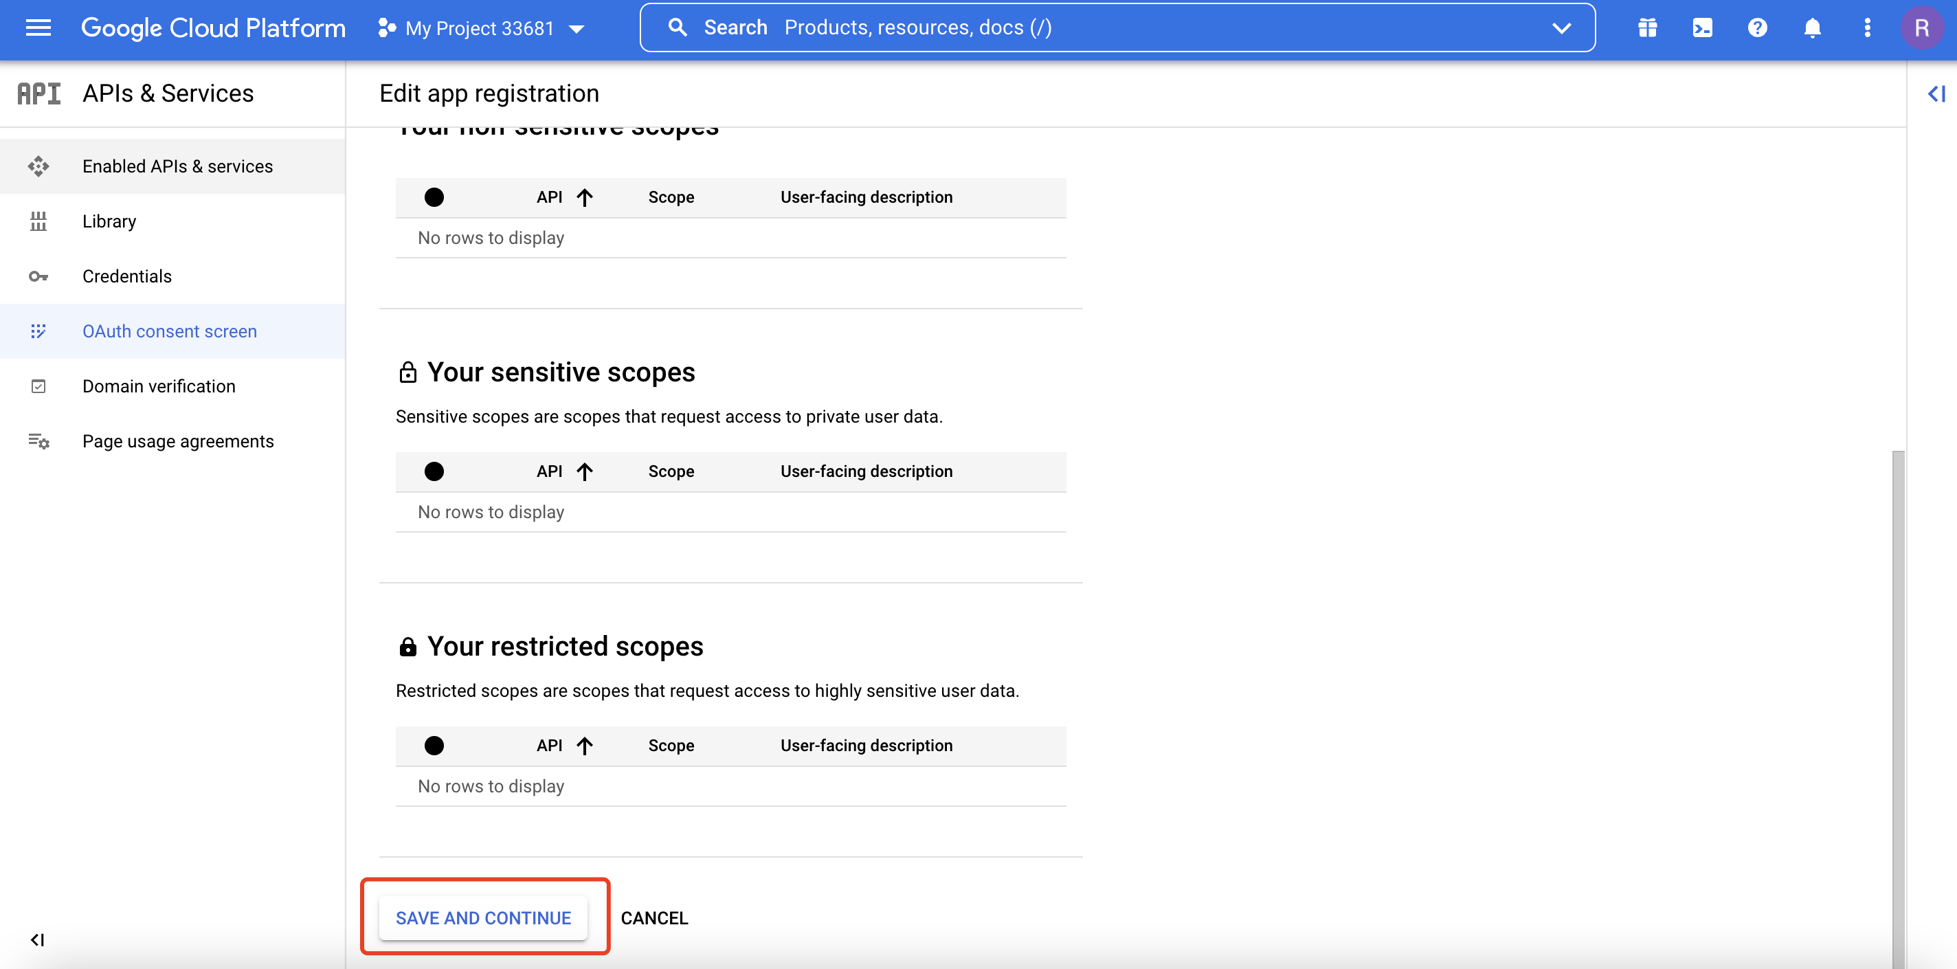Go to Credentials in sidebar
The width and height of the screenshot is (1957, 969).
tap(127, 277)
